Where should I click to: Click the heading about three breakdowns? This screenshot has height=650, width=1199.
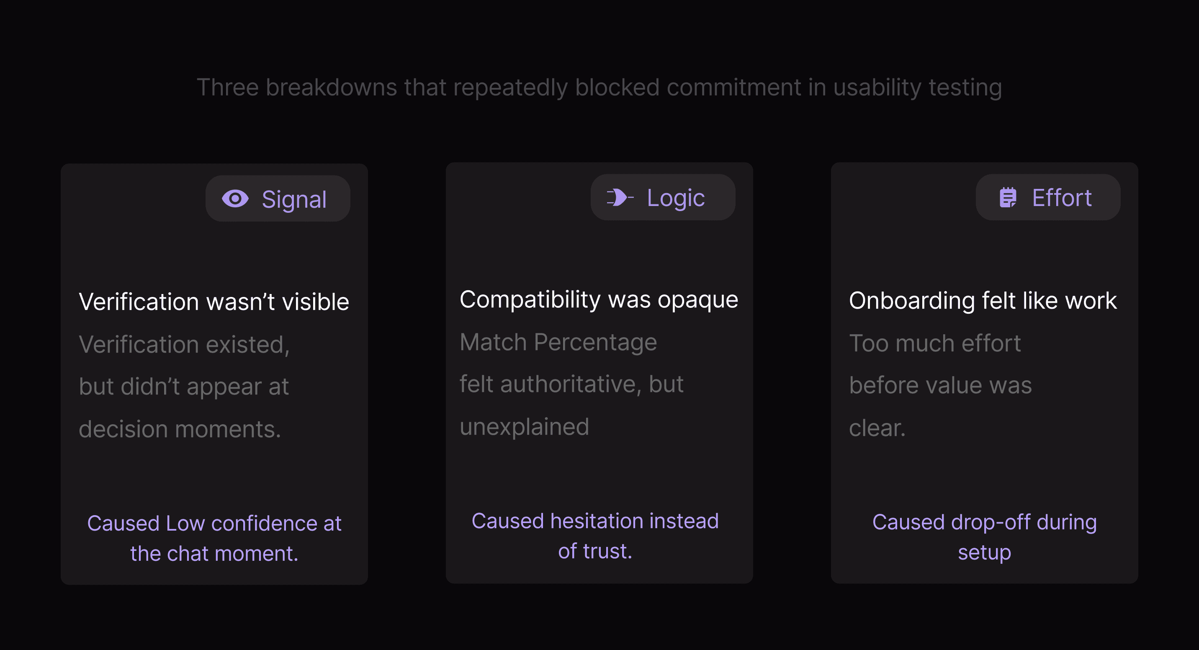point(599,88)
